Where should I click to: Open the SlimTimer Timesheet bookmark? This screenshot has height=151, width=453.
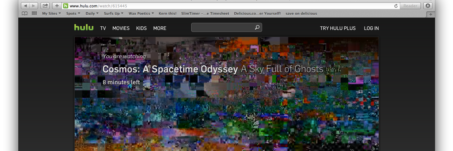(x=205, y=14)
